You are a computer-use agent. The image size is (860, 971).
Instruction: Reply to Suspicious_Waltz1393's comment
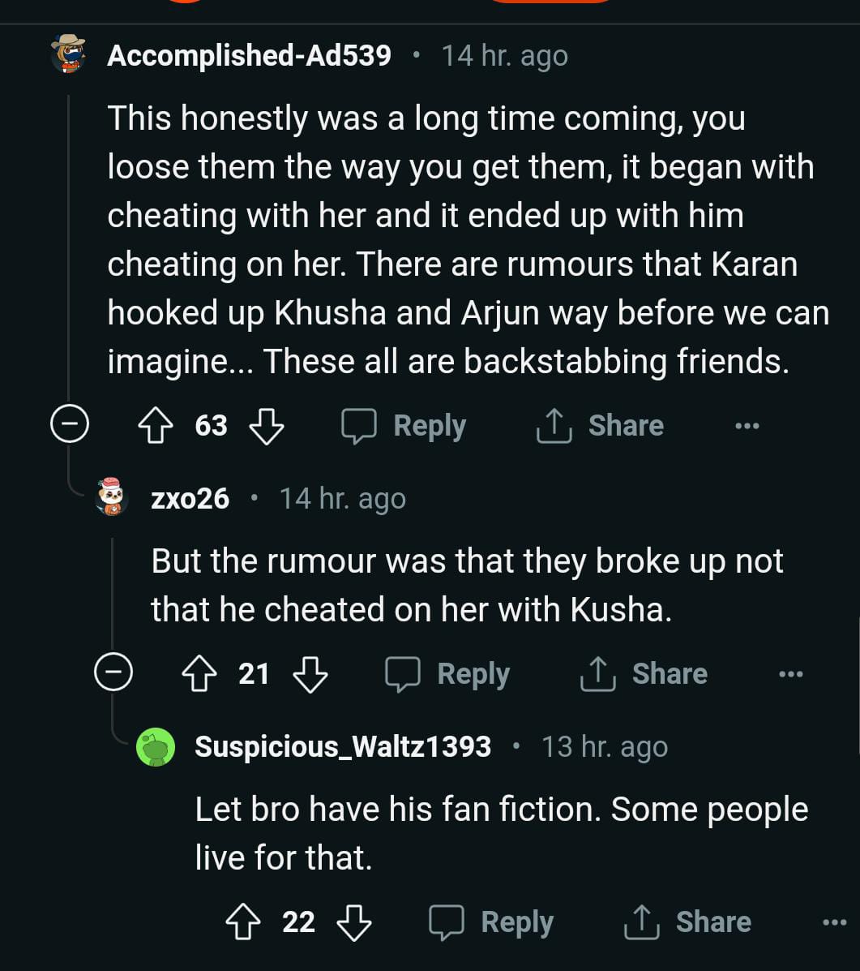492,922
